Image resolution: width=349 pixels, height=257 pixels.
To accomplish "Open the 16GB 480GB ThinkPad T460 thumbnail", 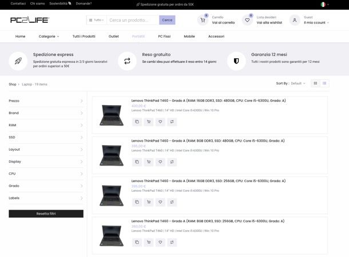I will pos(112,115).
